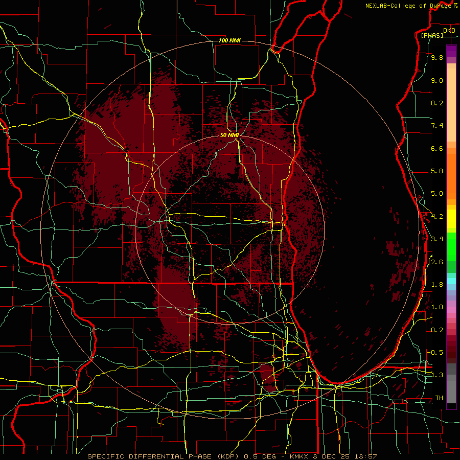Viewport: 460px width, 460px height.
Task: Click the bright green segment of the color bar
Action: 451,246
